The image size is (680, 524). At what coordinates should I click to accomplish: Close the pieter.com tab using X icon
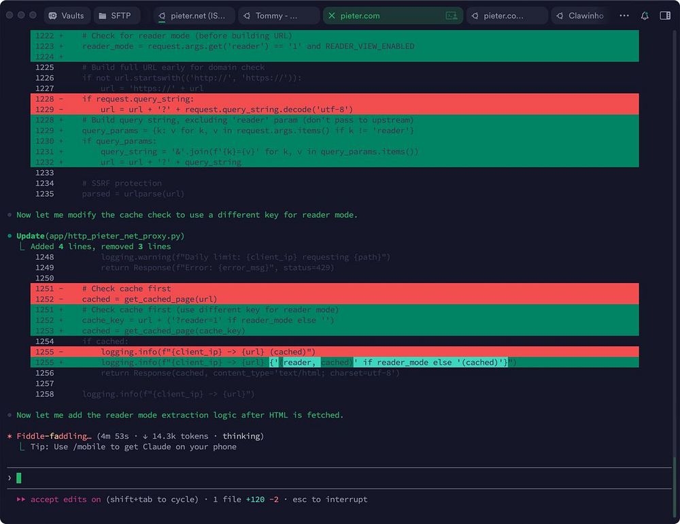[332, 16]
